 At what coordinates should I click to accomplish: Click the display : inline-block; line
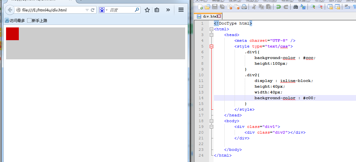284,81
